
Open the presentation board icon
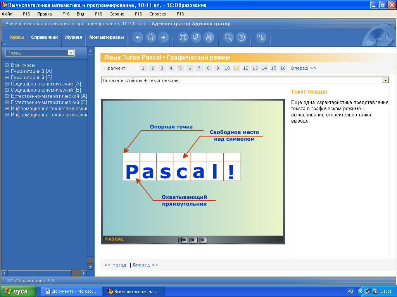pos(196,38)
